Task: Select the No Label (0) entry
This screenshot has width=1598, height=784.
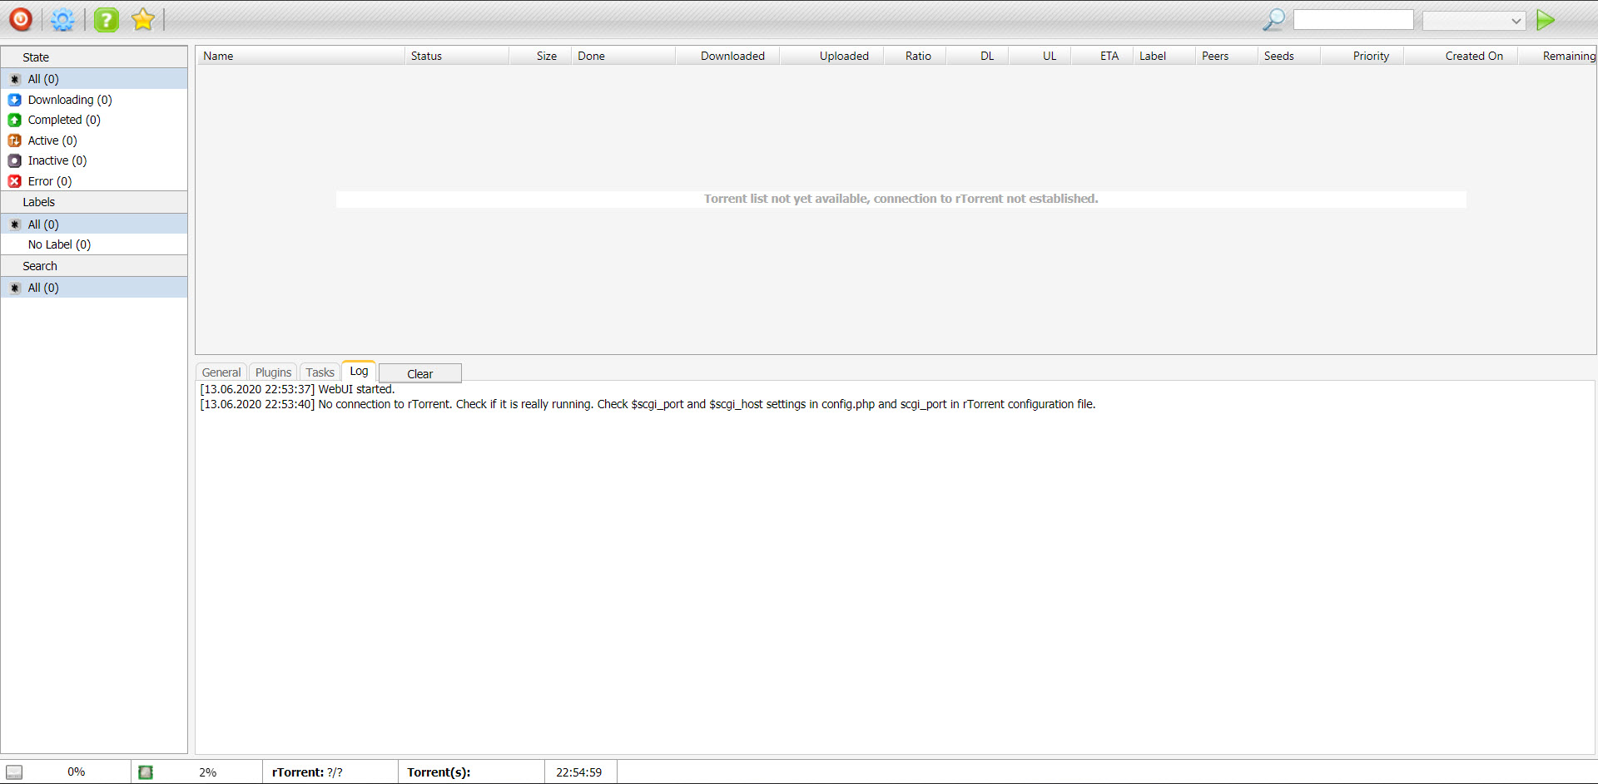Action: coord(59,244)
